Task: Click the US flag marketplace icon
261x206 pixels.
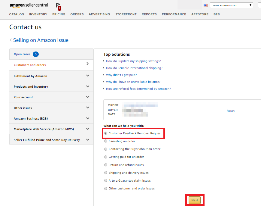Action: coord(205,5)
